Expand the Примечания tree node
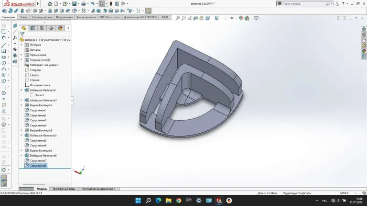 point(21,55)
